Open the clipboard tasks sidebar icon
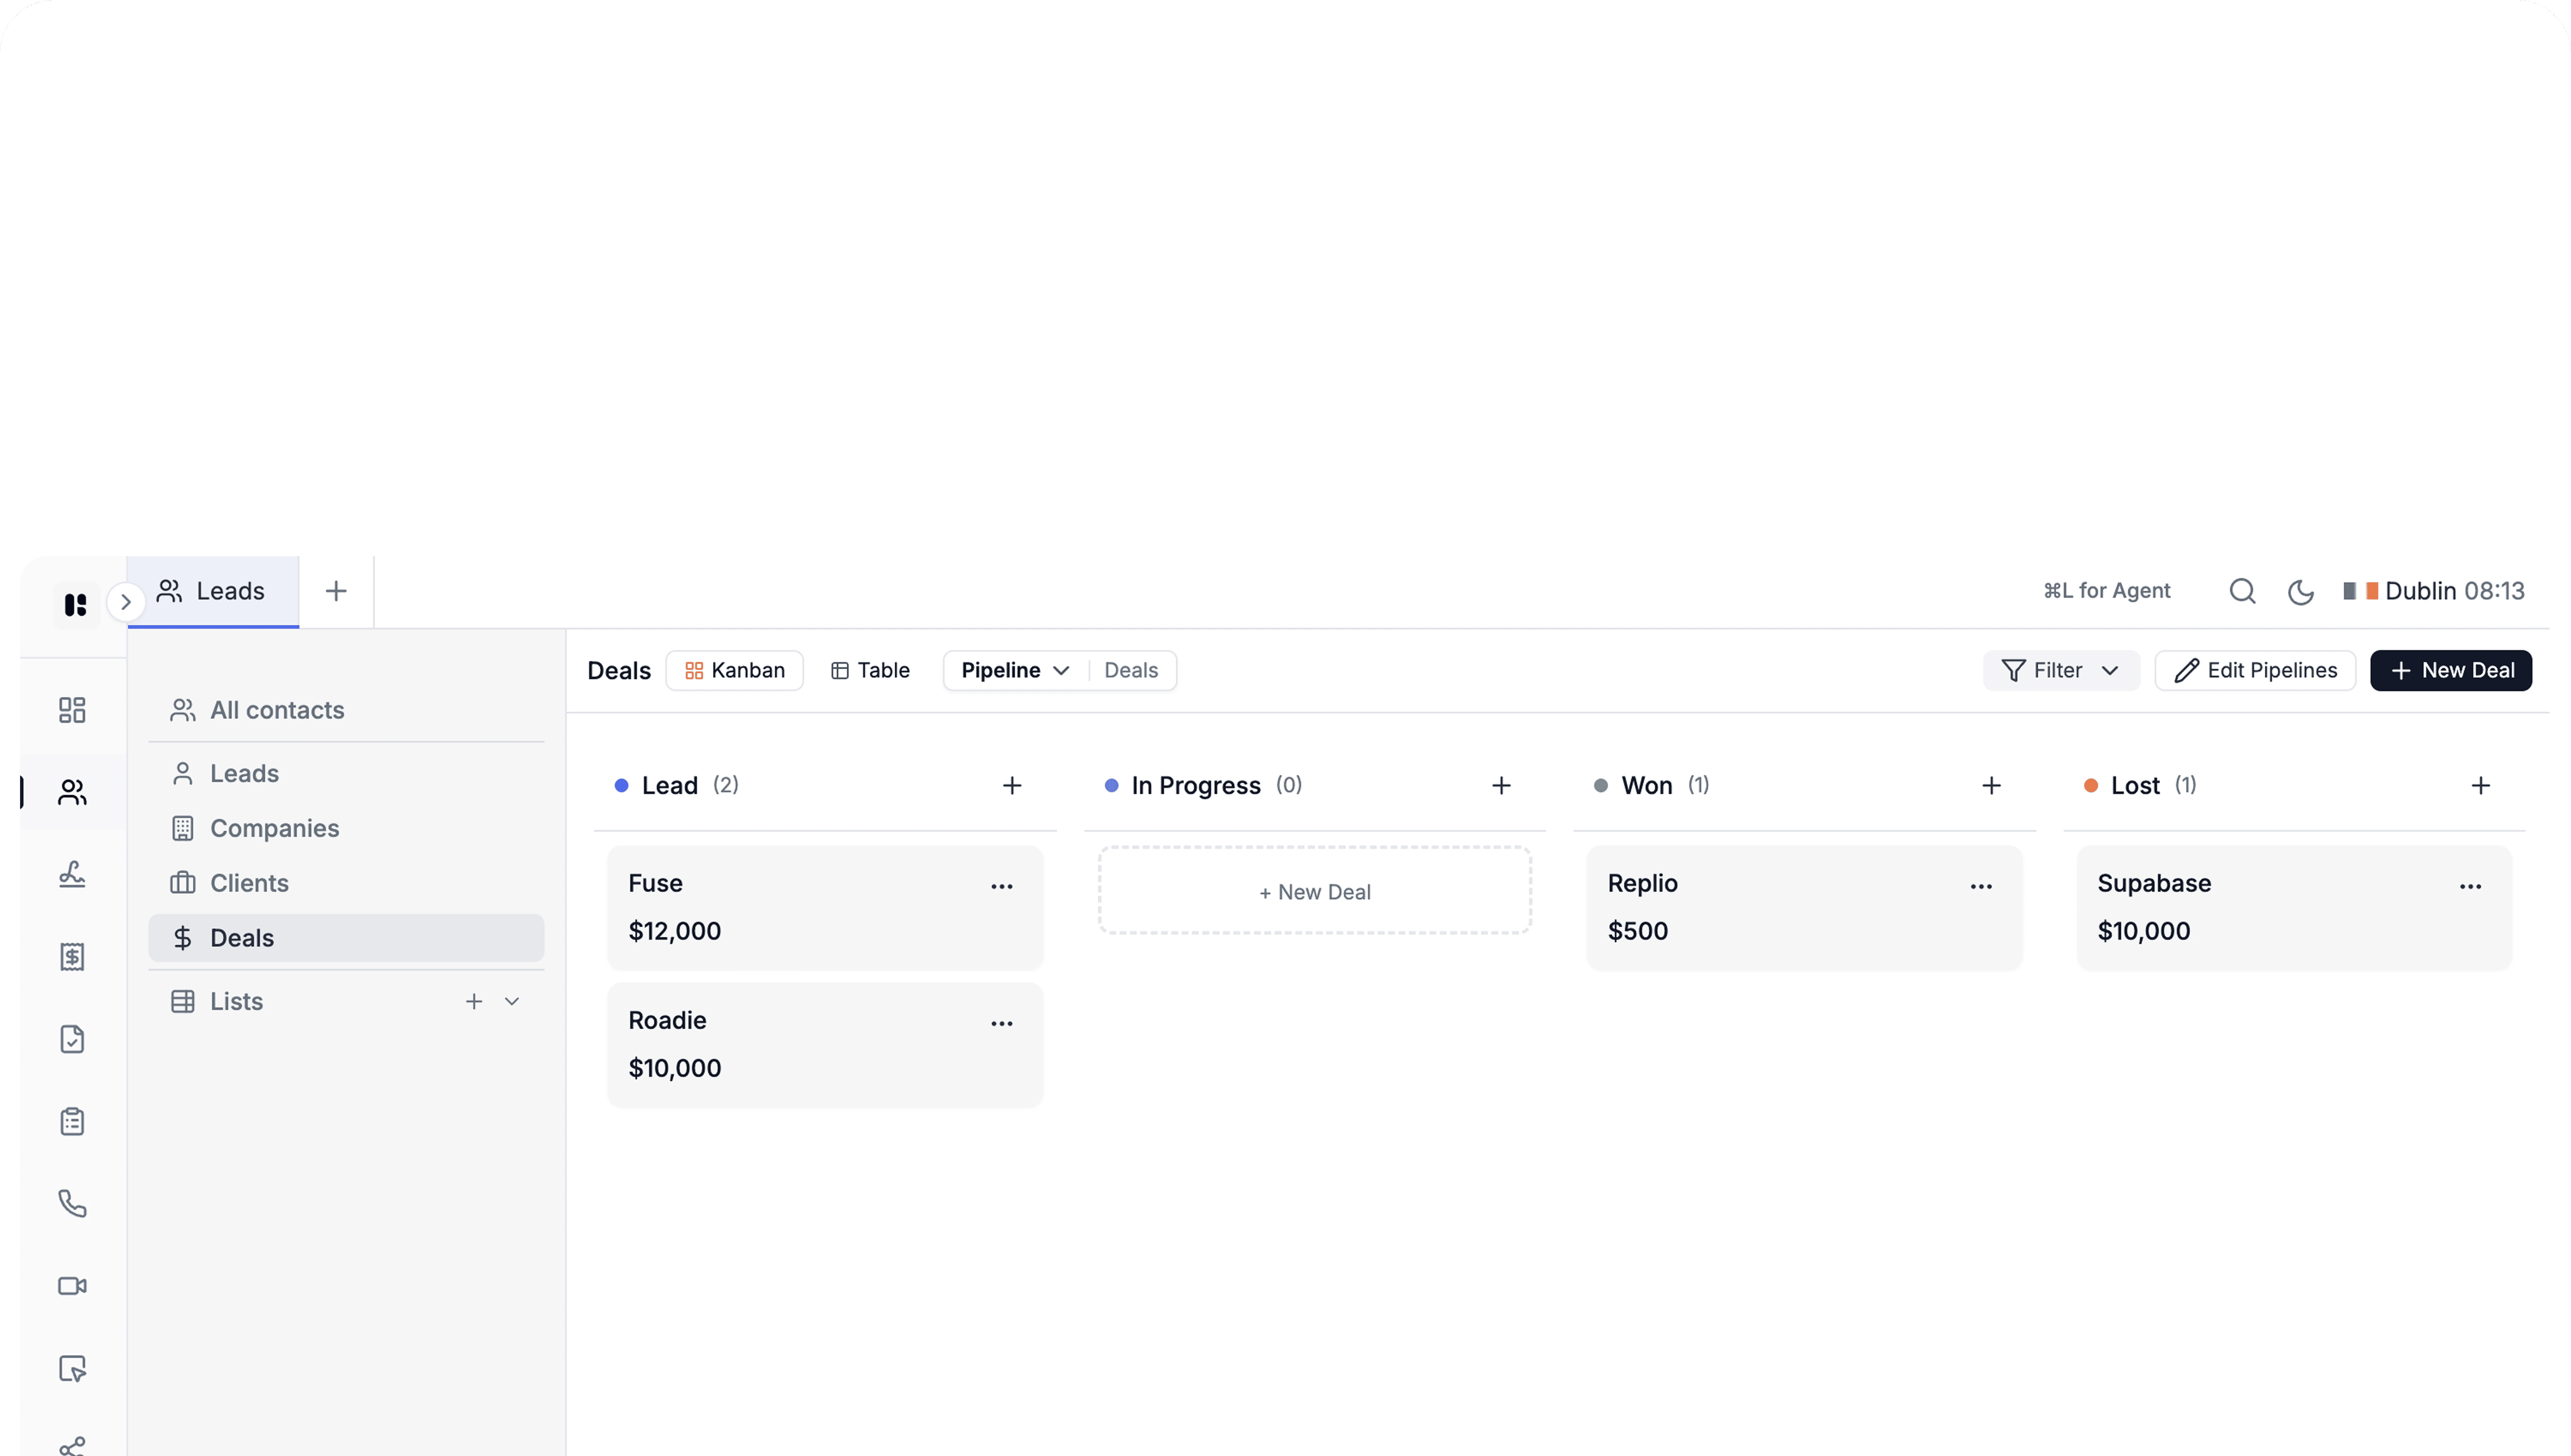2571x1456 pixels. (x=72, y=1121)
